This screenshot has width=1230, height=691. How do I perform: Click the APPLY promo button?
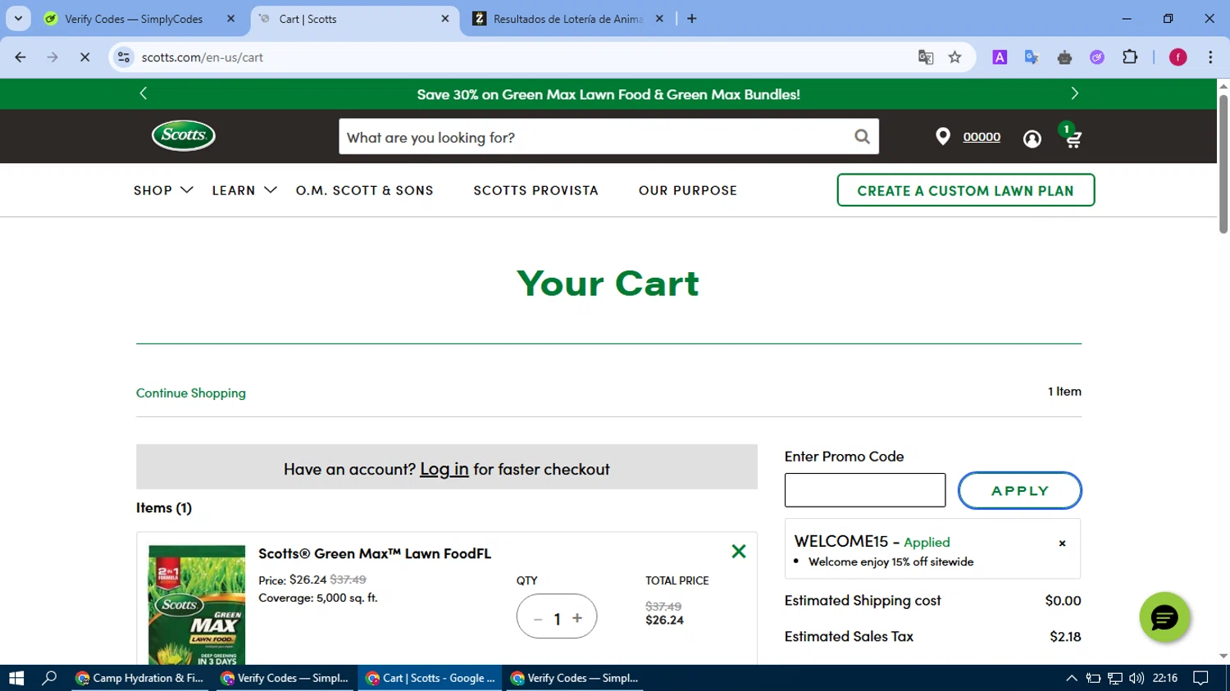[x=1020, y=491]
